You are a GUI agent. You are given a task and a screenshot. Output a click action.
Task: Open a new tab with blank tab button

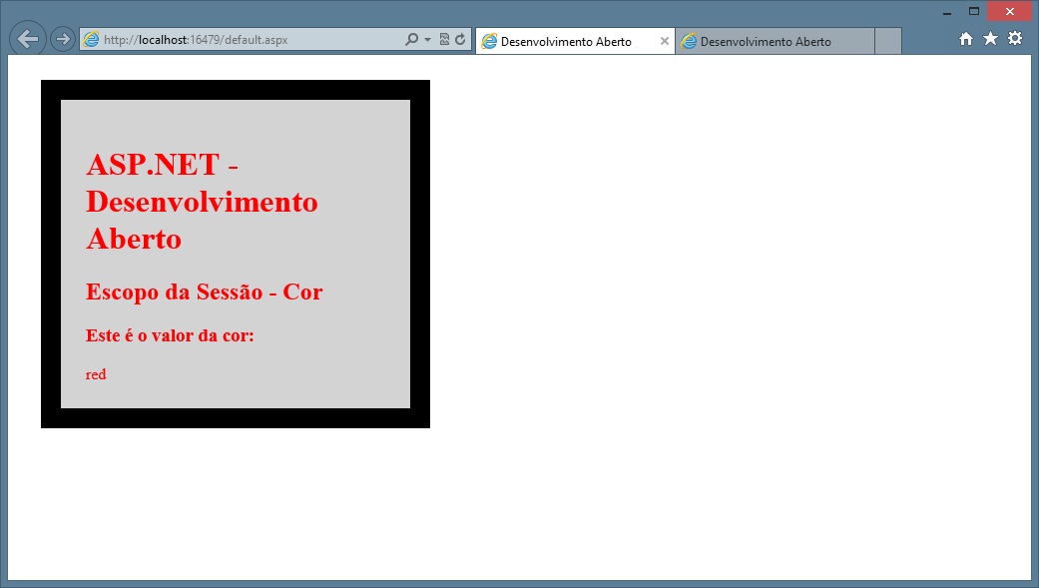pos(888,42)
